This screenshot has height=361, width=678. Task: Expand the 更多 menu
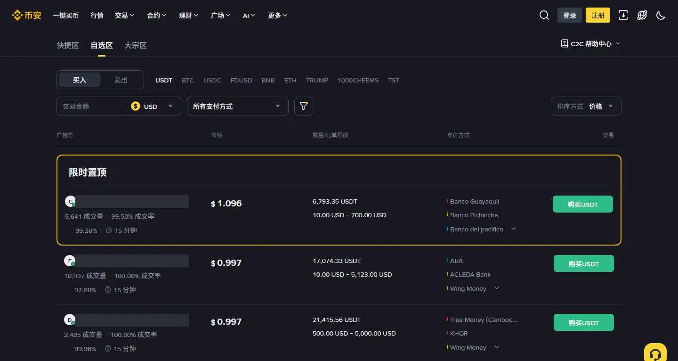278,16
